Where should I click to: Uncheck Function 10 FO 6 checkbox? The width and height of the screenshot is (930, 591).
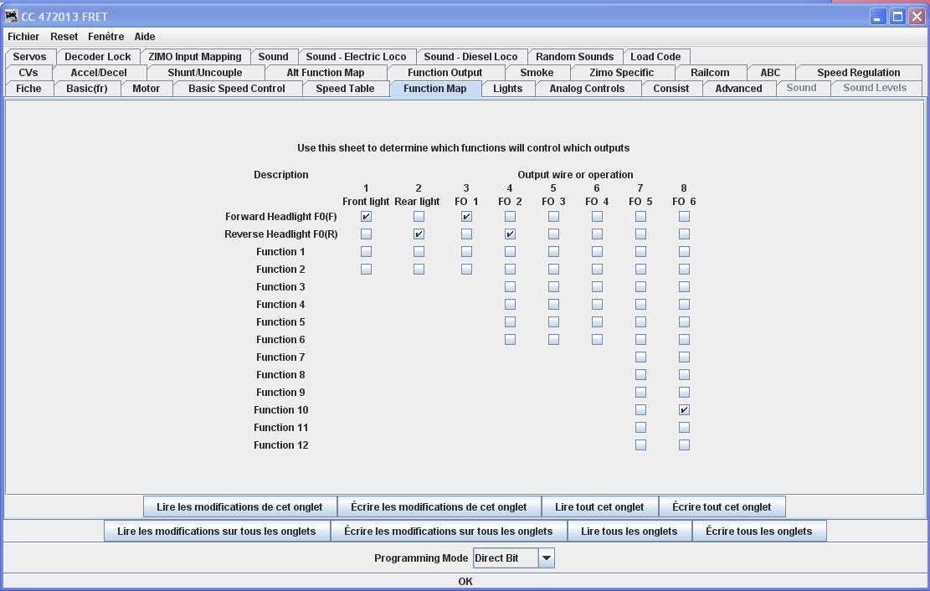point(684,410)
